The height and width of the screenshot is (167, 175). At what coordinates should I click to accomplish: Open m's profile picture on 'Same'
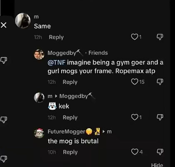tap(23, 21)
